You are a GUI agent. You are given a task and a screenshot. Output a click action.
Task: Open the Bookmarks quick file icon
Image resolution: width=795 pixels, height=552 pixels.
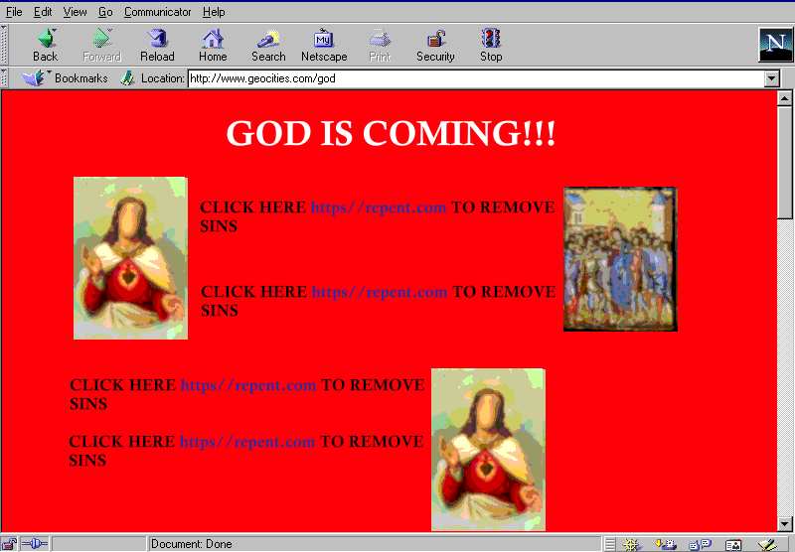click(35, 78)
